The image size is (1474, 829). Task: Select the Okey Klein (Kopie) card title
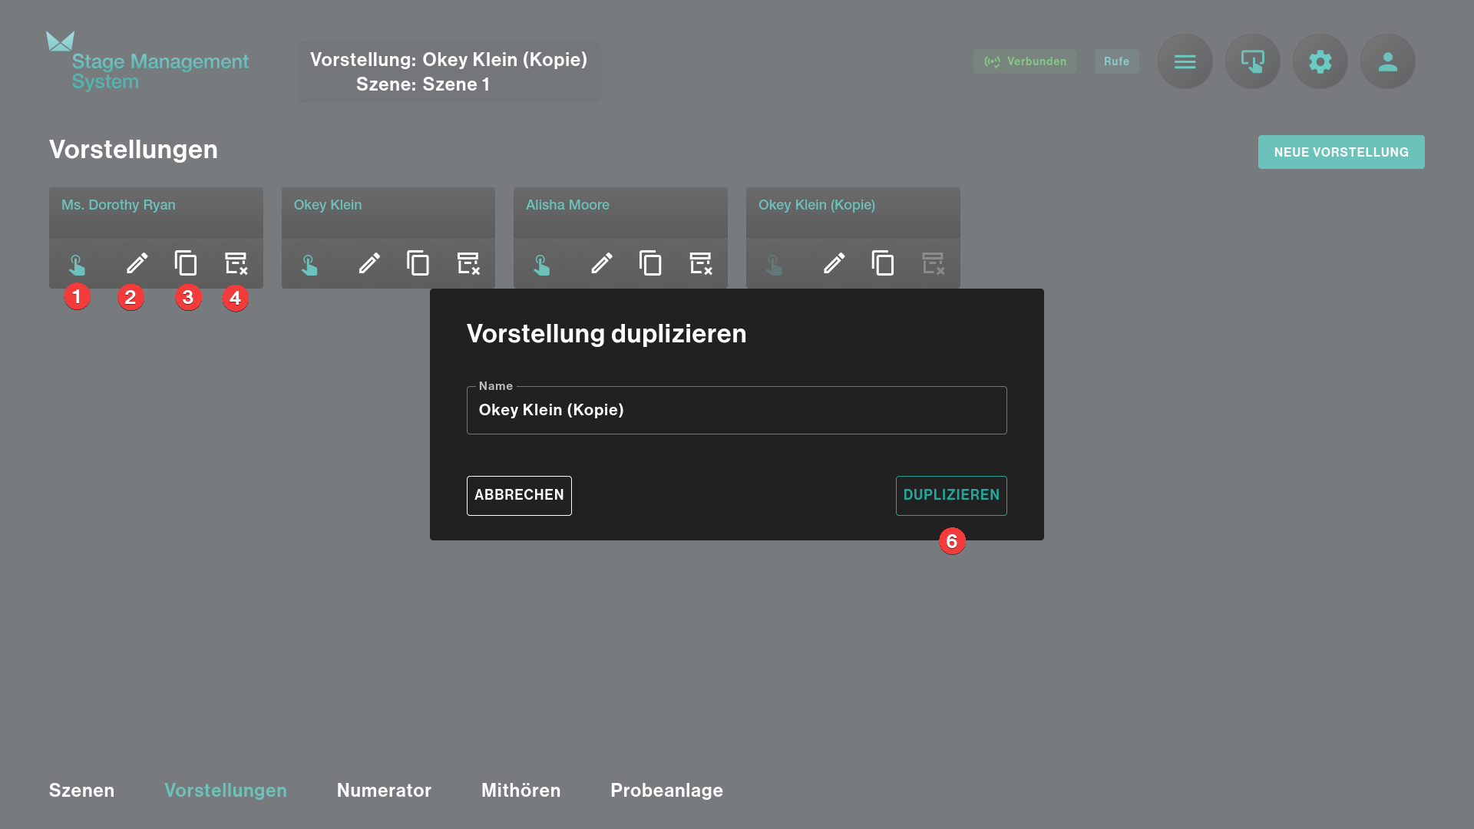pos(817,205)
